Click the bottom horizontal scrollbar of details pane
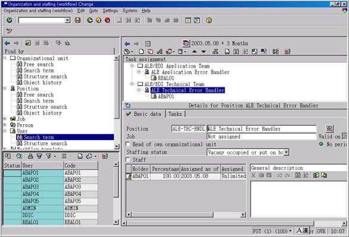 tap(235, 223)
